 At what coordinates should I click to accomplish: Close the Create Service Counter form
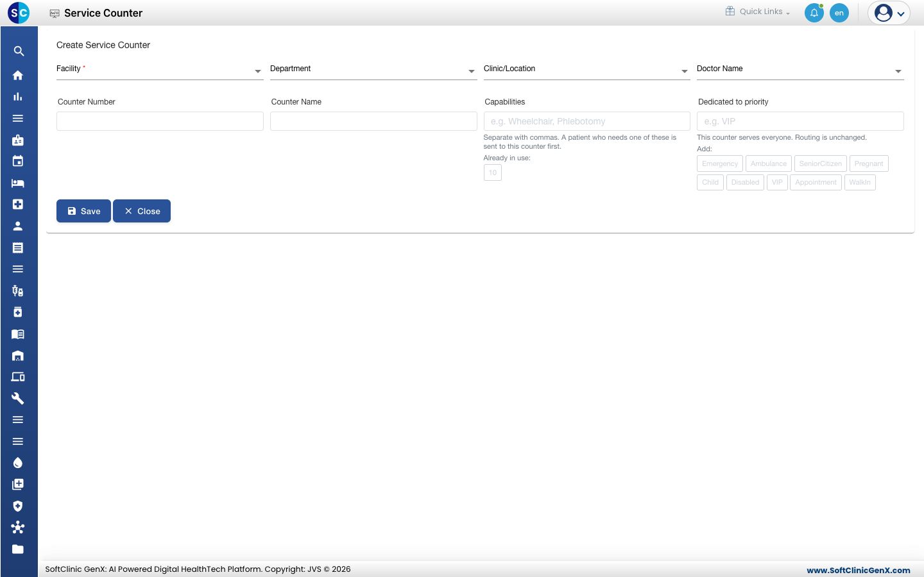click(x=142, y=211)
